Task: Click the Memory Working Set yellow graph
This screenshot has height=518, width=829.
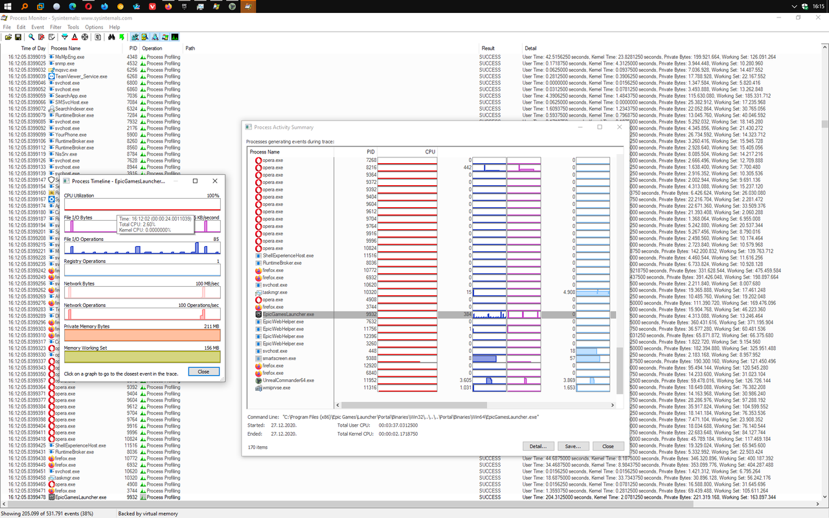Action: click(142, 357)
